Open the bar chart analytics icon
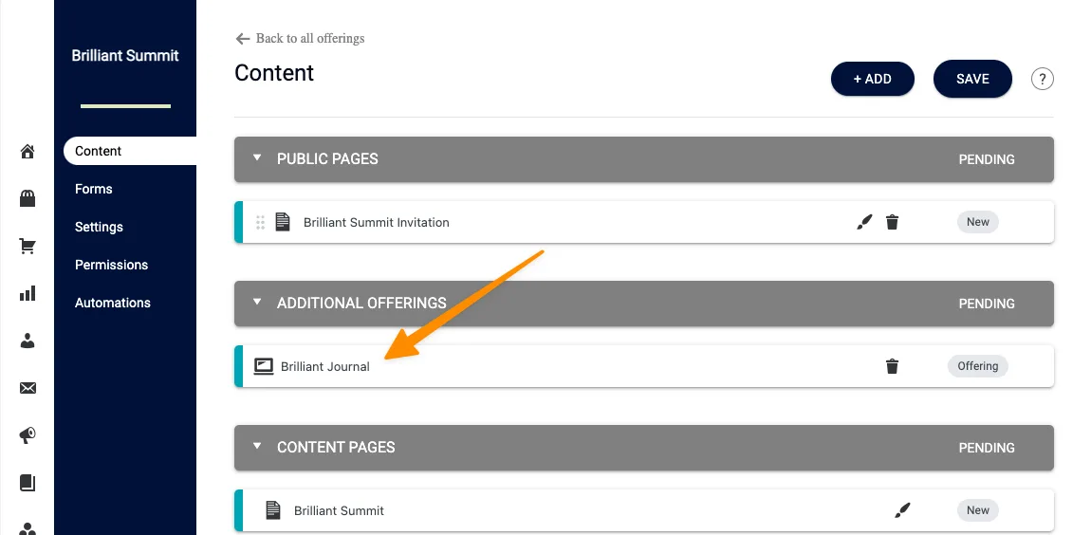The width and height of the screenshot is (1091, 535). point(28,293)
